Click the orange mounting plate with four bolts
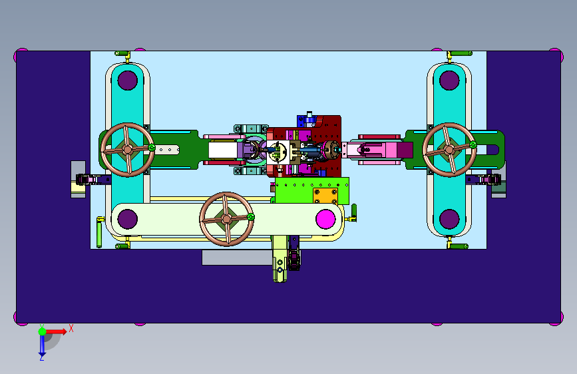 pos(325,196)
